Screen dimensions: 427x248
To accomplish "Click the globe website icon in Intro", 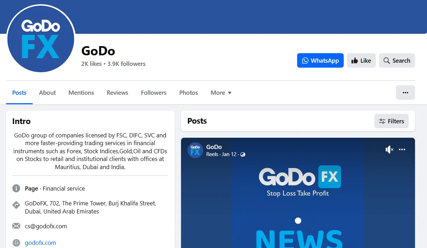I will point(16,243).
